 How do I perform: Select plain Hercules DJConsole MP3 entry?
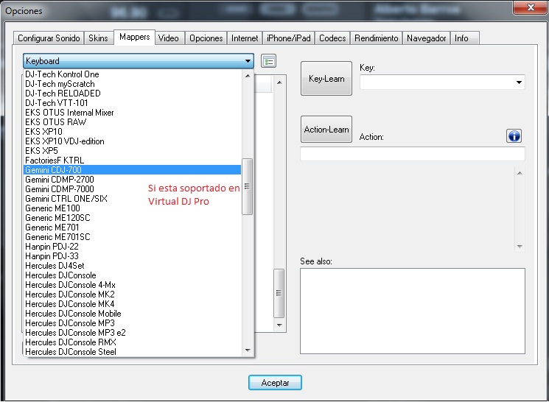(133, 323)
